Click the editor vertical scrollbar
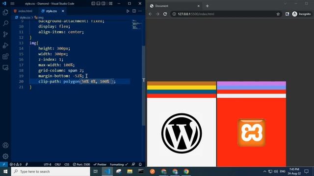 [143, 86]
